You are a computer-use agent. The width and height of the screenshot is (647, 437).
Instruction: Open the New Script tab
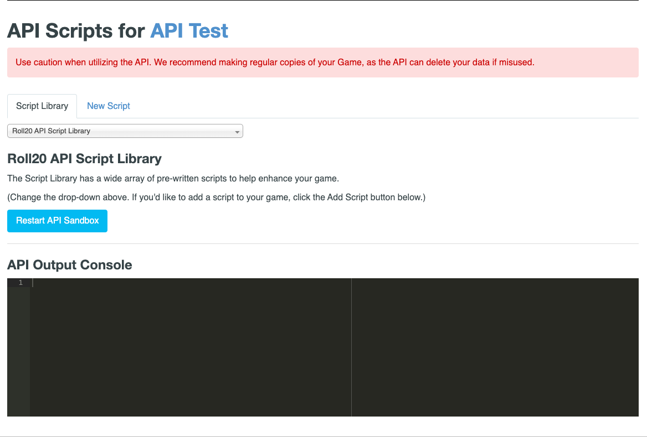point(109,106)
